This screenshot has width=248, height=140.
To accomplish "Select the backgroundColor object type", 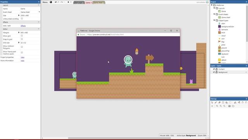I will pyautogui.click(x=227, y=27).
